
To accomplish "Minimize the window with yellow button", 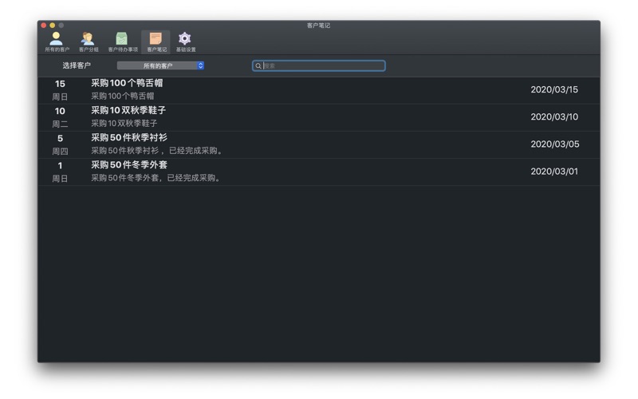I will pos(52,26).
